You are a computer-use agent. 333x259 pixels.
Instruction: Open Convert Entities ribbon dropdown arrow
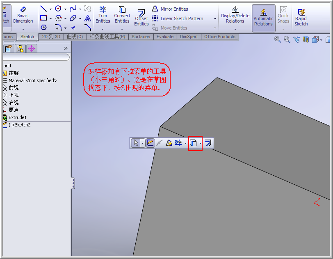coord(122,29)
